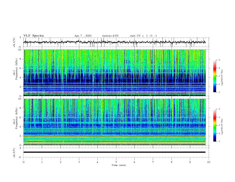The height and width of the screenshot is (182, 235).
Task: Select the date "Apr. 7, 2020"
Action: tap(83, 36)
